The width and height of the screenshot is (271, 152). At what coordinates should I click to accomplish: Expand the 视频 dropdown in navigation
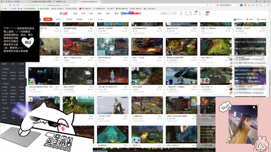(100, 13)
